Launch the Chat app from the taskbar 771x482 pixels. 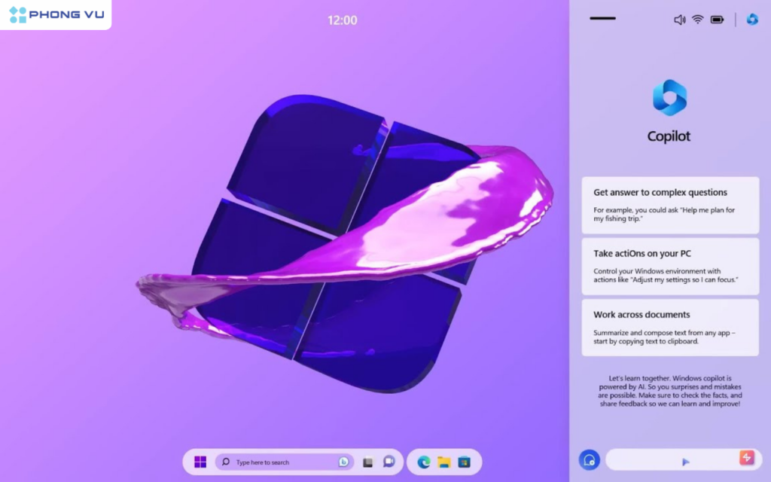[389, 462]
